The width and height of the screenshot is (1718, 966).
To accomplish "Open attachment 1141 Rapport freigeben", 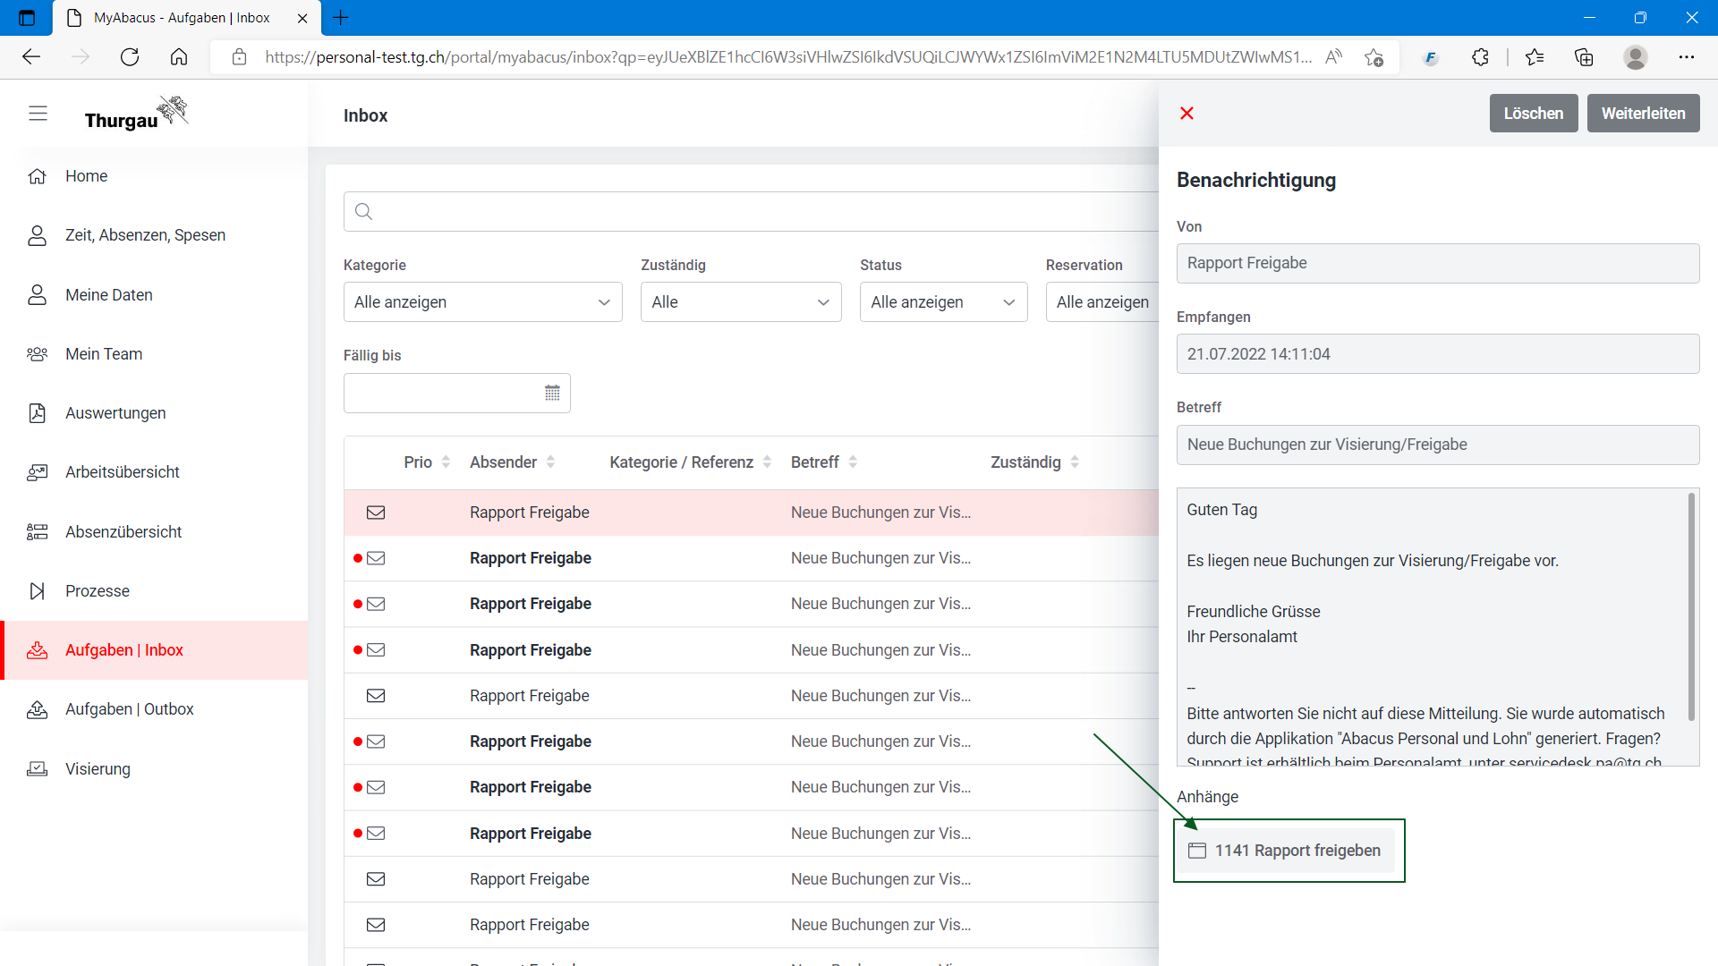I will tap(1285, 851).
